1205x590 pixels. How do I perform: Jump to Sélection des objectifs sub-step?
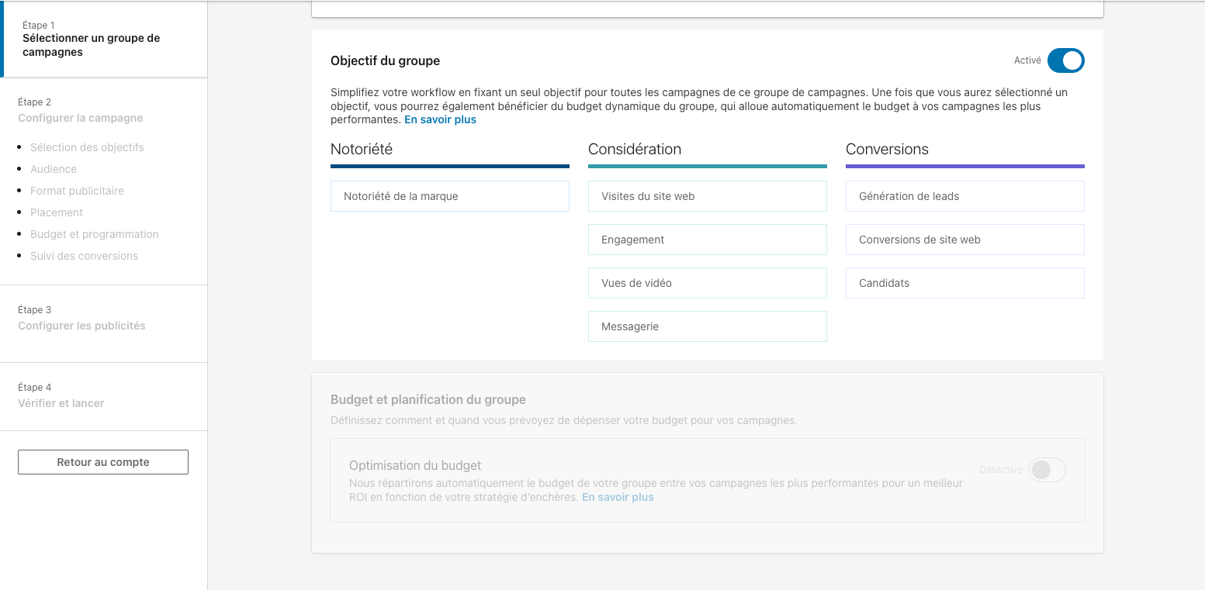click(87, 147)
